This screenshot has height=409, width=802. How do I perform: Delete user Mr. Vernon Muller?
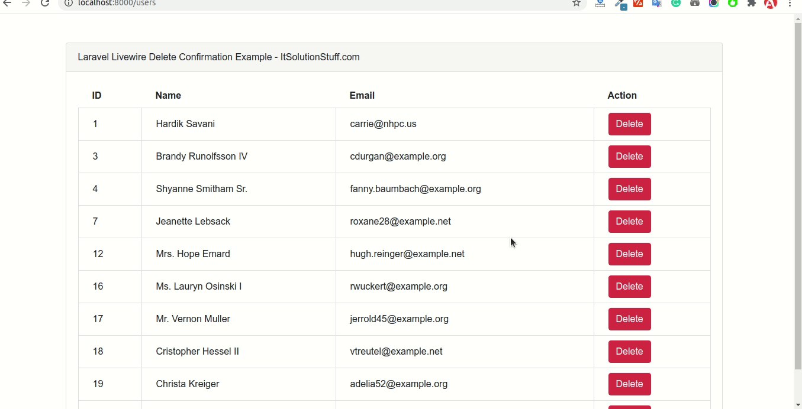pos(629,319)
